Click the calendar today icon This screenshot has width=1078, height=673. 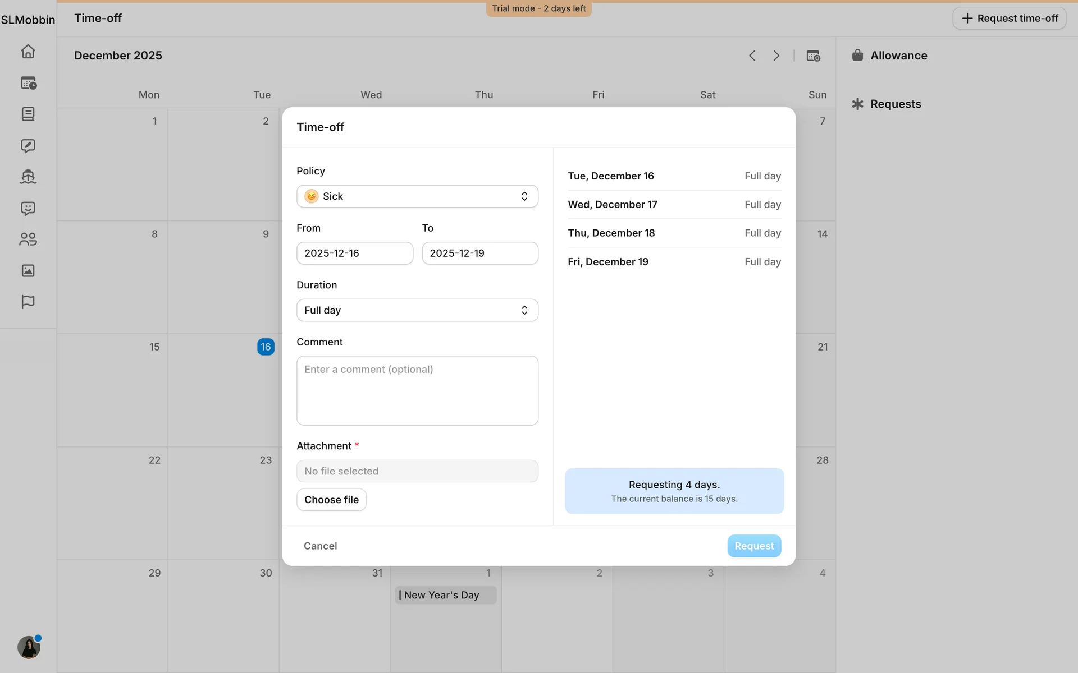coord(813,56)
